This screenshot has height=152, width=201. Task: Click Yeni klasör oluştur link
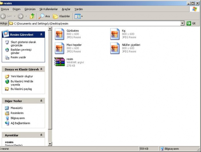[22, 76]
